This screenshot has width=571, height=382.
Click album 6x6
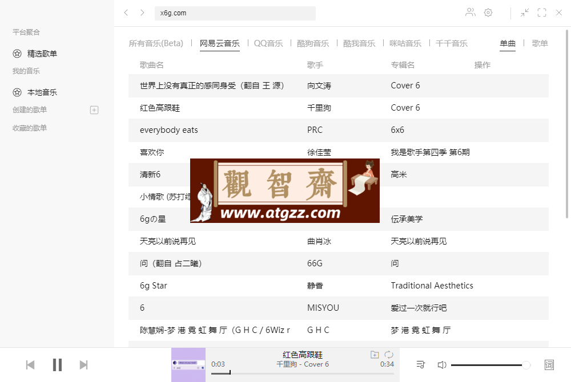(397, 130)
